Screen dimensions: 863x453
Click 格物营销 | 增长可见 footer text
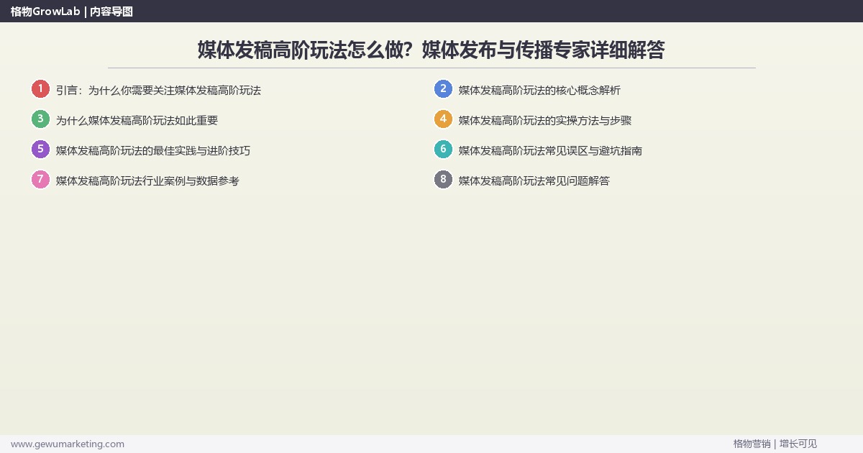(775, 444)
